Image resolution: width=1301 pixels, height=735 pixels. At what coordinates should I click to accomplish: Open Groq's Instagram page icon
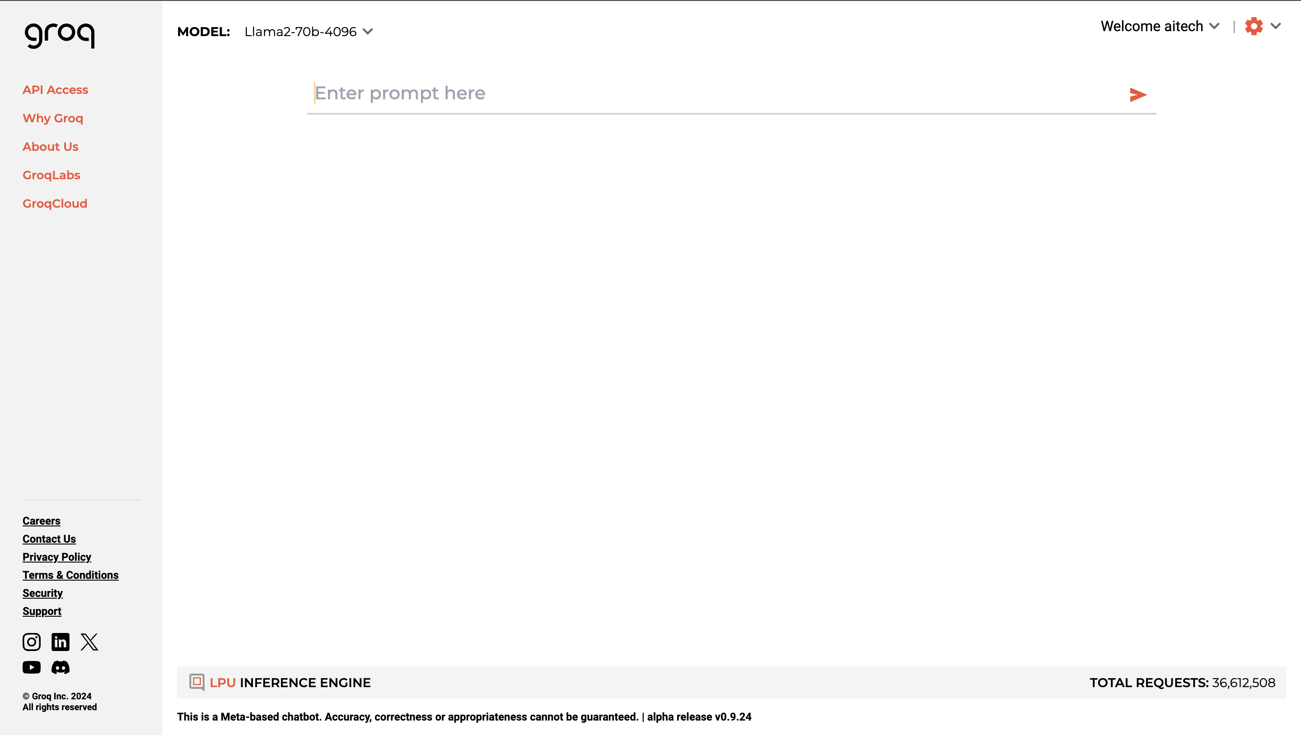pyautogui.click(x=31, y=642)
